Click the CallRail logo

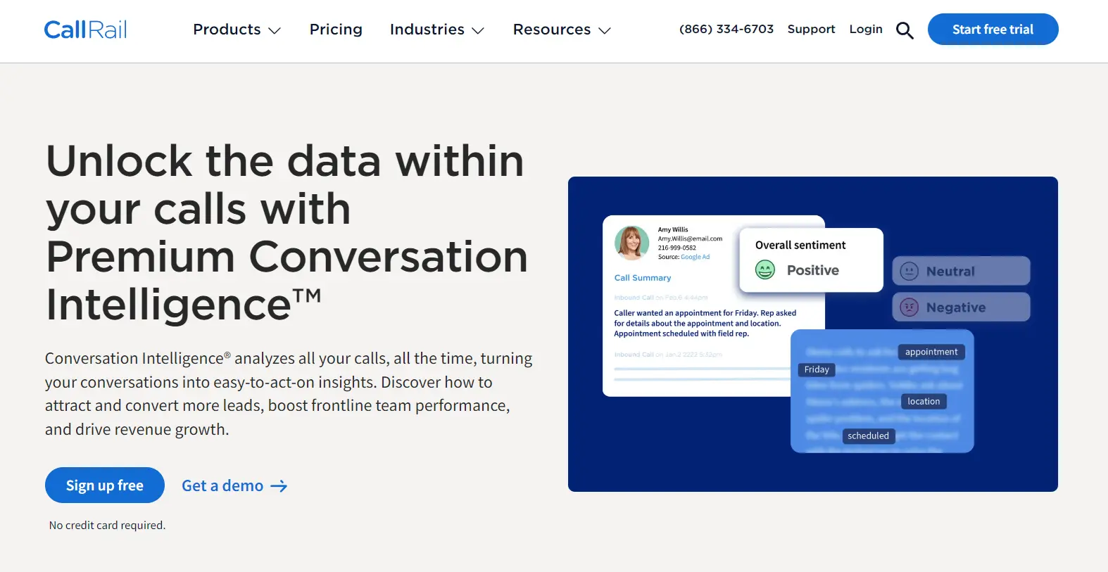click(85, 30)
